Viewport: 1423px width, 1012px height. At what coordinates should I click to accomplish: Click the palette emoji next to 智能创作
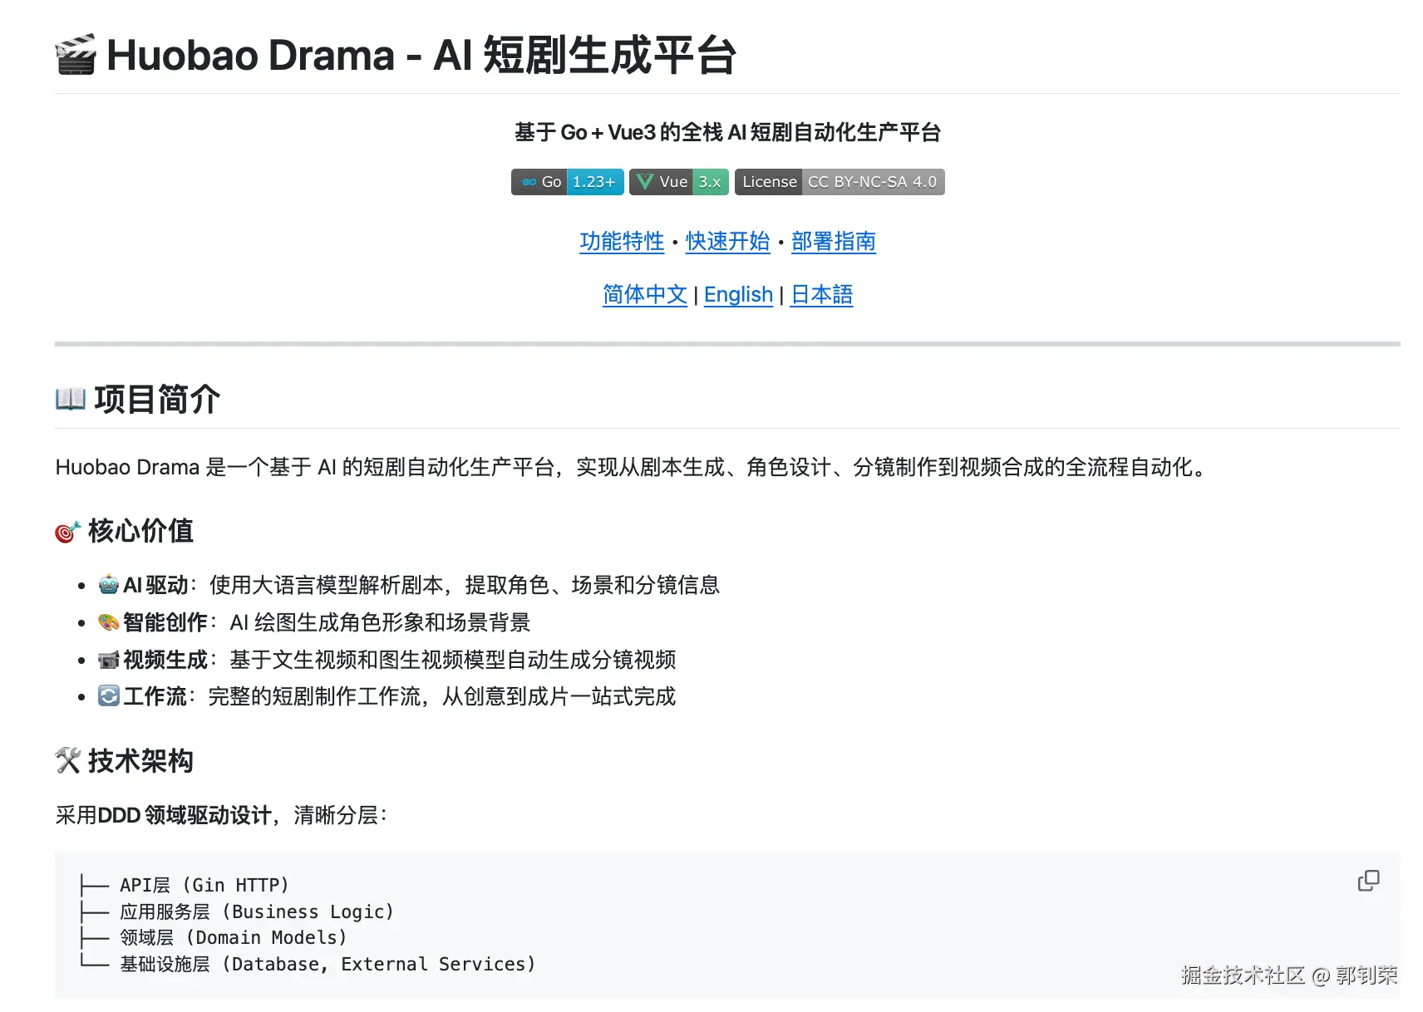(109, 622)
